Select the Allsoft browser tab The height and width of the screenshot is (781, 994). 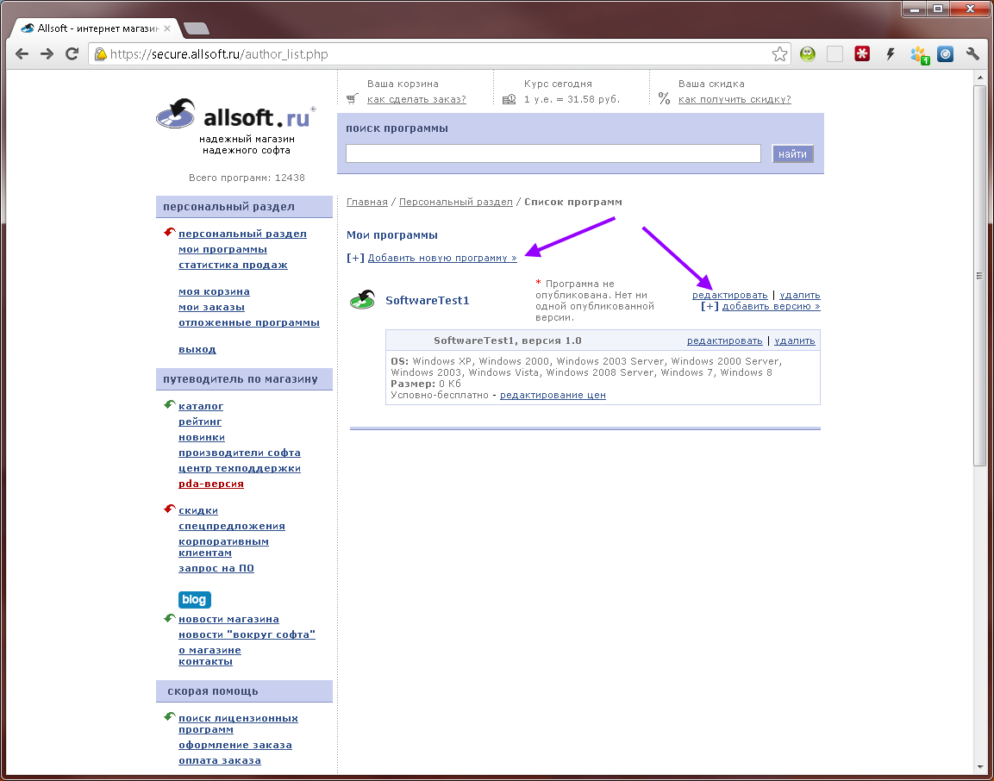pos(97,28)
